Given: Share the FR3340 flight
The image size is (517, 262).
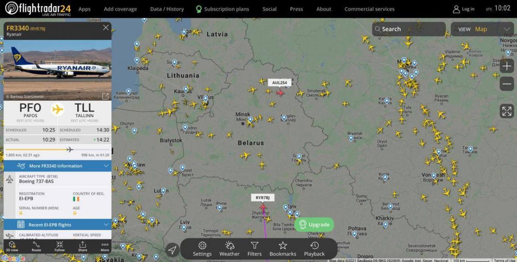Looking at the screenshot, I should (x=82, y=246).
